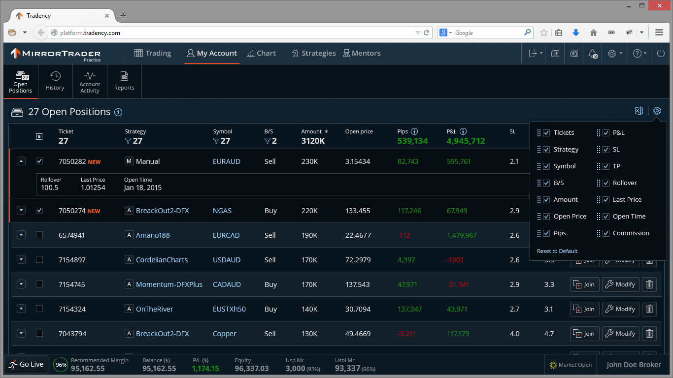
Task: Click browser home icon
Action: point(594,32)
